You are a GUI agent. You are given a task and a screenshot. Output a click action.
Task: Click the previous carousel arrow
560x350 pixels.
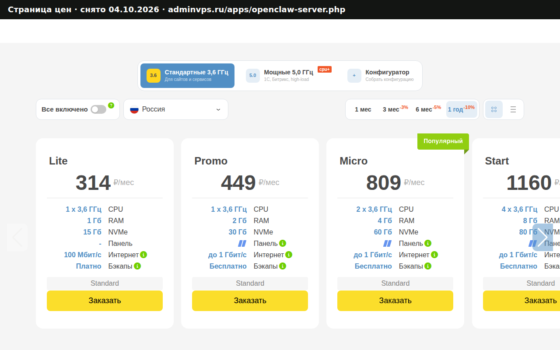[17, 237]
